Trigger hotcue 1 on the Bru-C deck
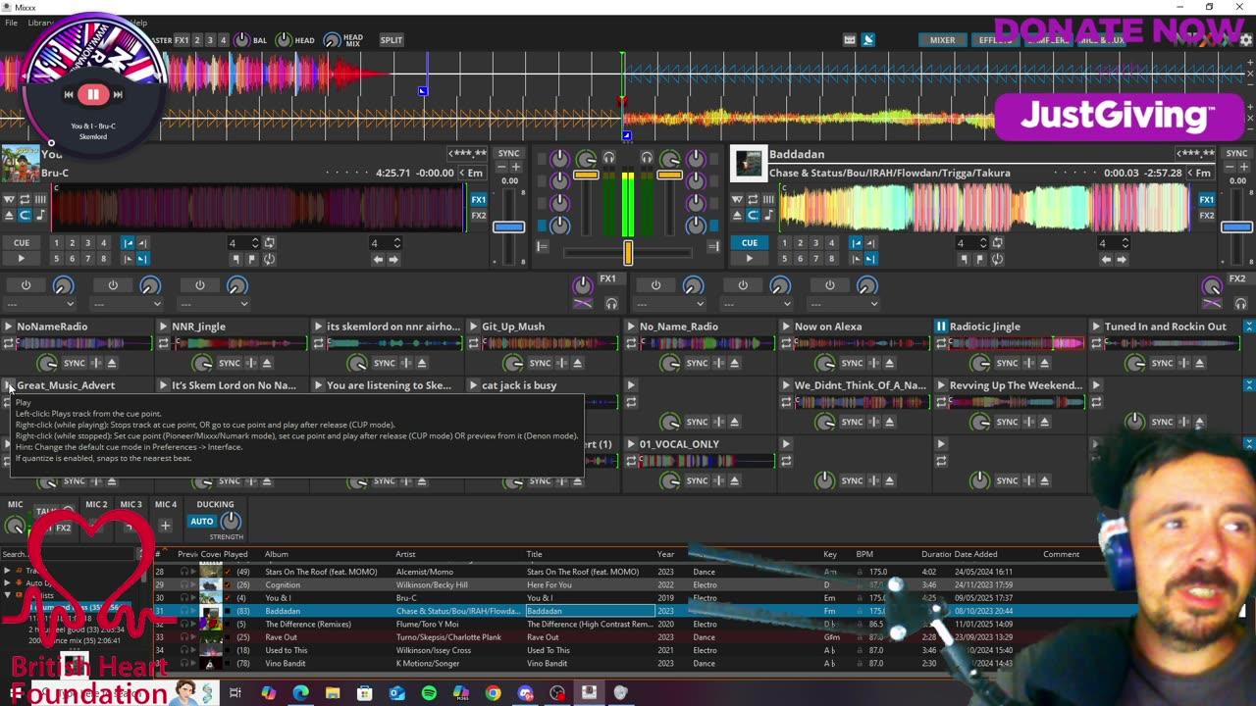The height and width of the screenshot is (706, 1256). (x=56, y=243)
